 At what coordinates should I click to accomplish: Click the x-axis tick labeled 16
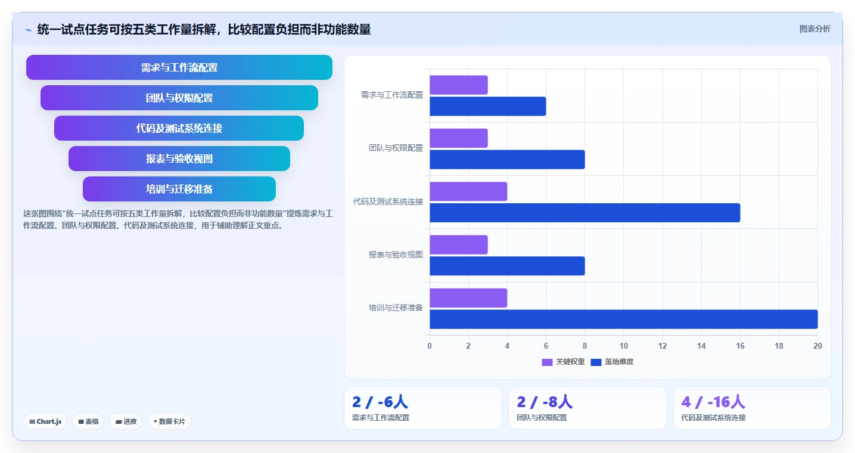click(740, 346)
